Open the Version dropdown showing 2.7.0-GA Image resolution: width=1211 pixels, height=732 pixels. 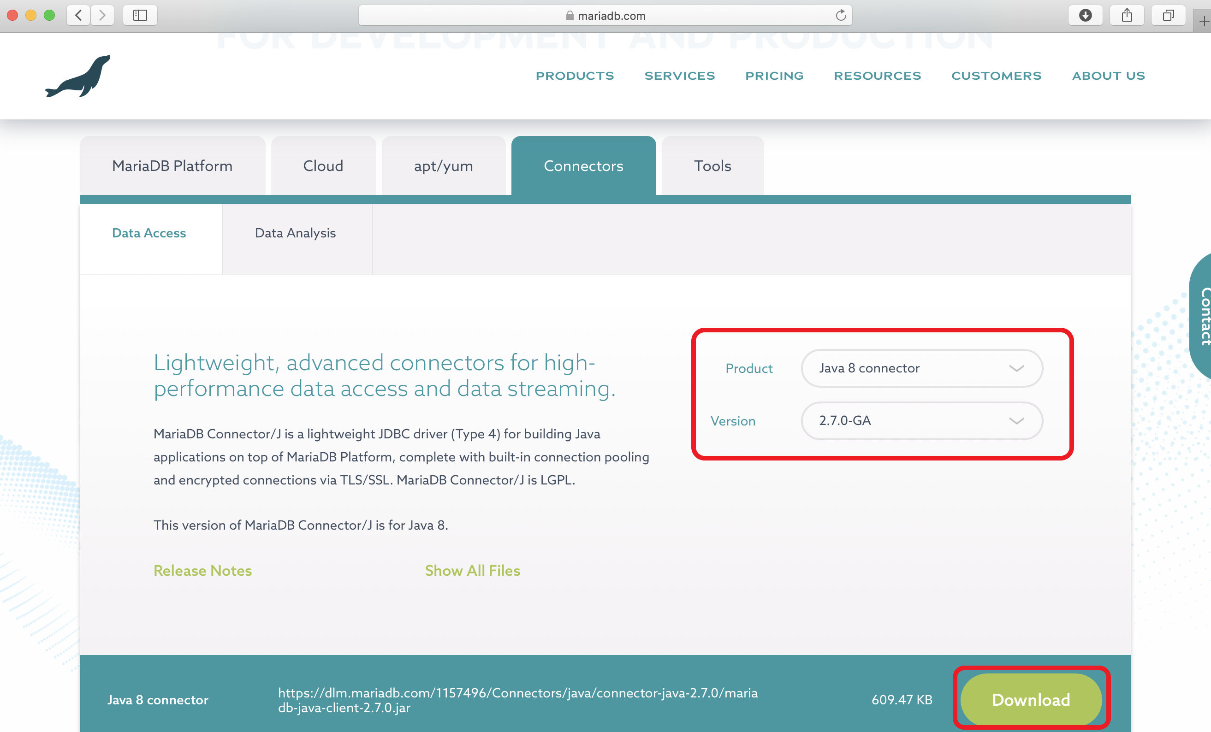point(921,420)
